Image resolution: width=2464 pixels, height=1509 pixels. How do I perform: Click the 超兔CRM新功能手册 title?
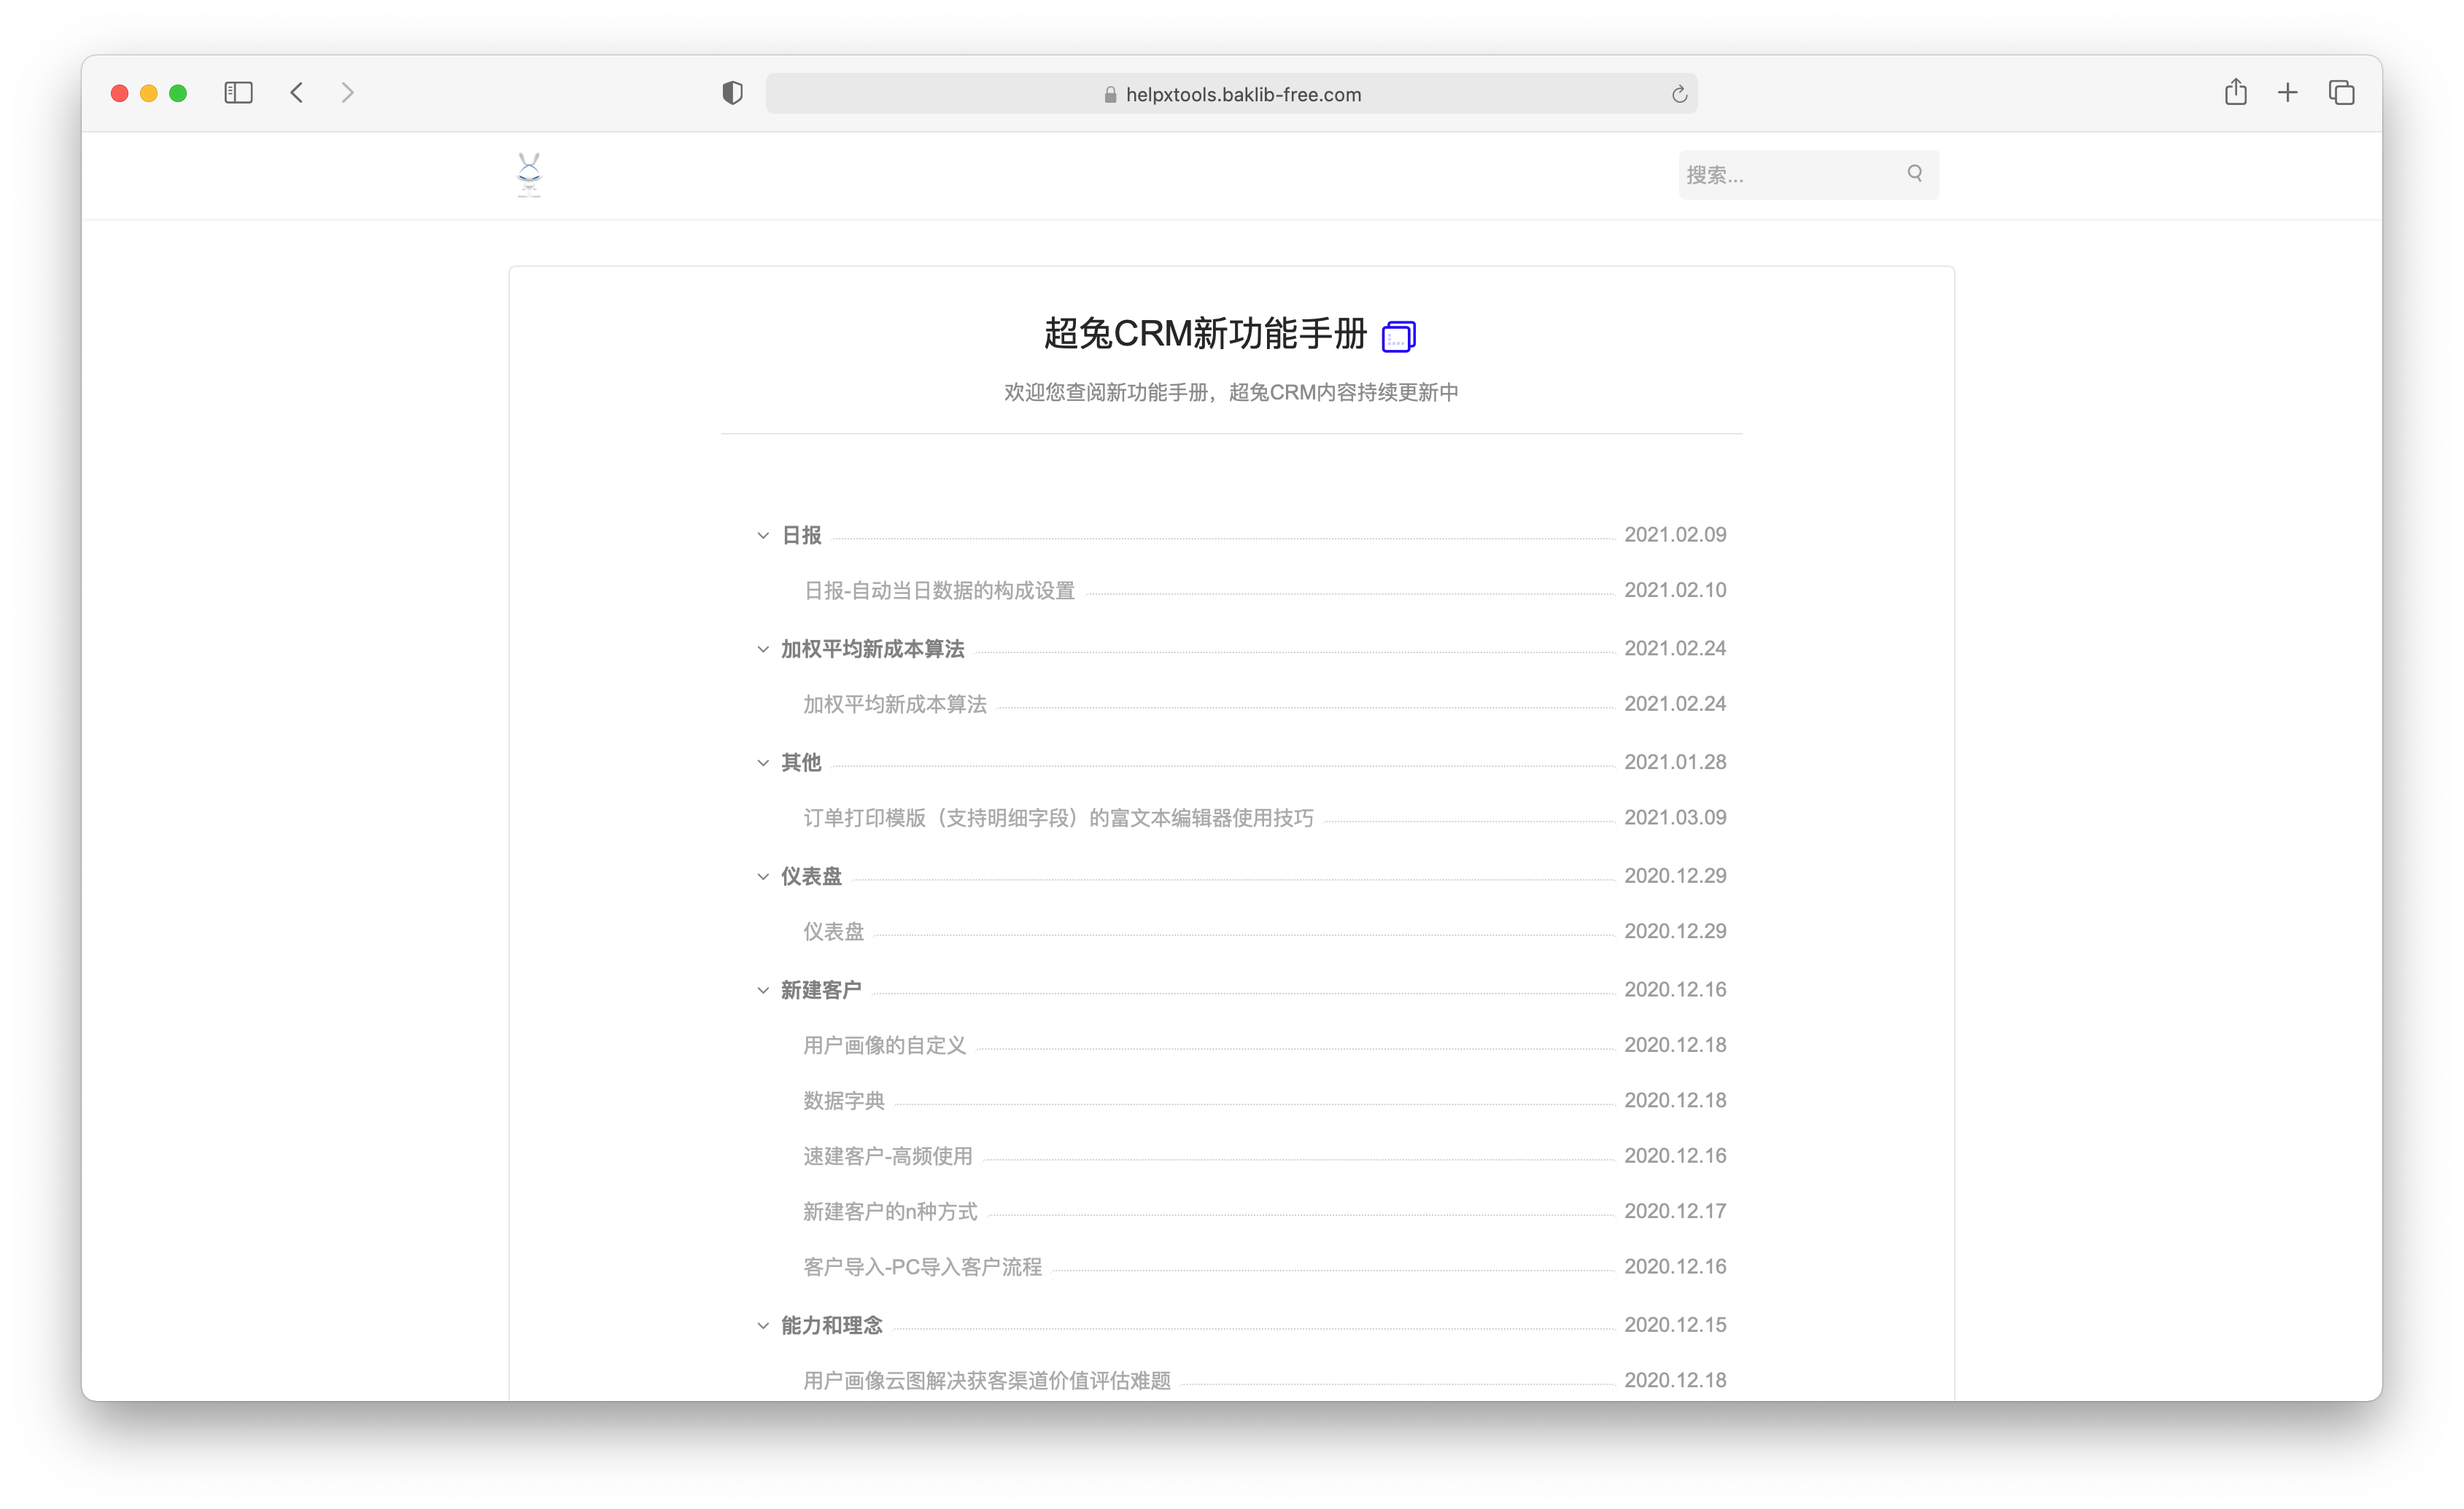(x=1205, y=334)
